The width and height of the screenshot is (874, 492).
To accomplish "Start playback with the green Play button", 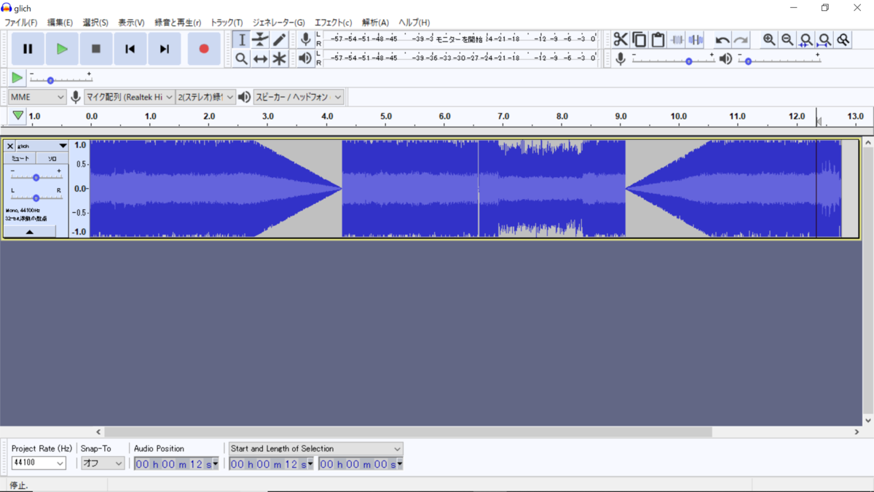I will 62,49.
